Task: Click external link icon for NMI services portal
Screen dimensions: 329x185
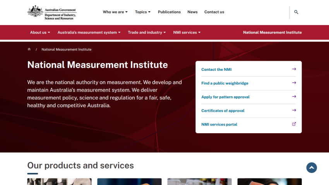Action: pos(294,124)
